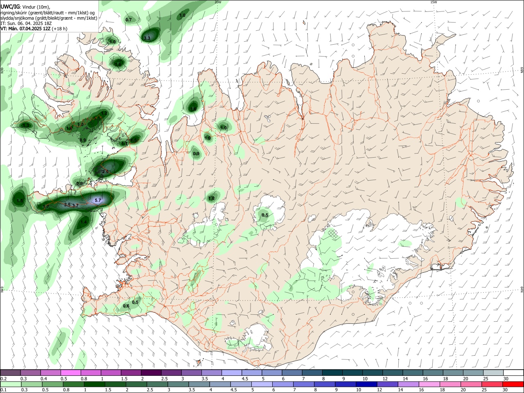Click the 0.6 value in southwest Iceland

126,306
